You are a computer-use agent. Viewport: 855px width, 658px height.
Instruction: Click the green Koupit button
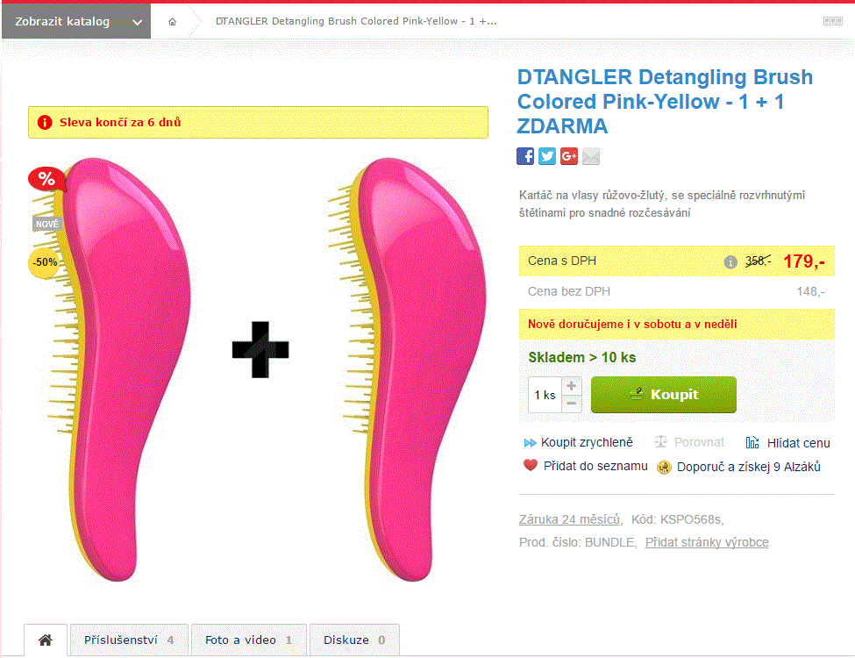pos(664,395)
